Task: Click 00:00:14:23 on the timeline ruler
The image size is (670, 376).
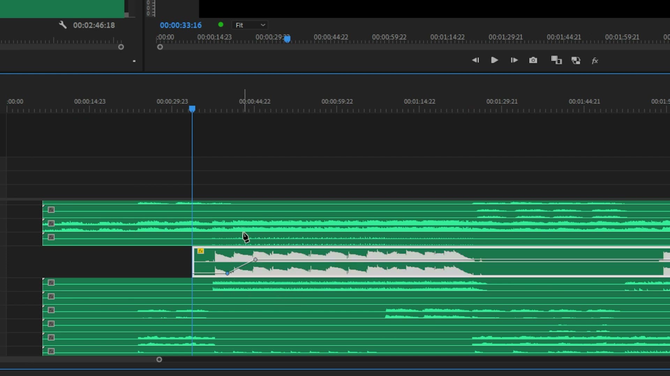Action: point(90,101)
